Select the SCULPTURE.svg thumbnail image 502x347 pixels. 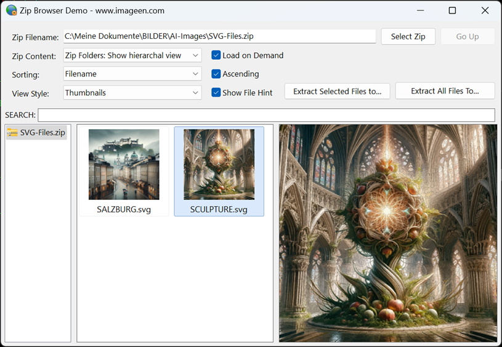coord(219,164)
